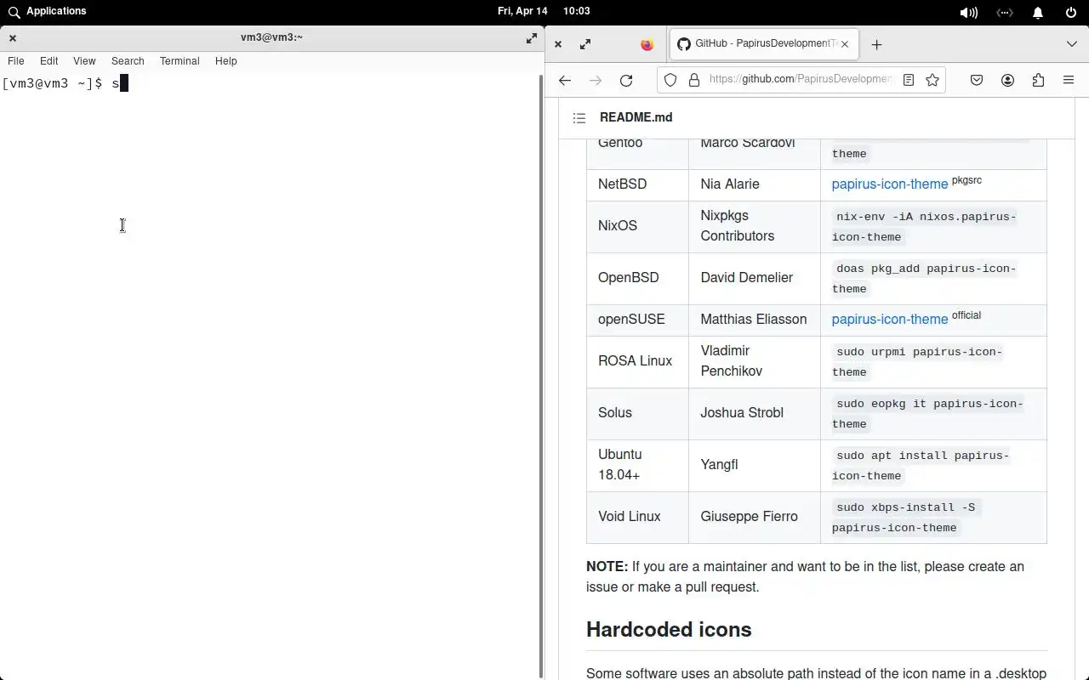The width and height of the screenshot is (1089, 680).
Task: Click the Nixpkgs Contributors cell
Action: [x=754, y=226]
